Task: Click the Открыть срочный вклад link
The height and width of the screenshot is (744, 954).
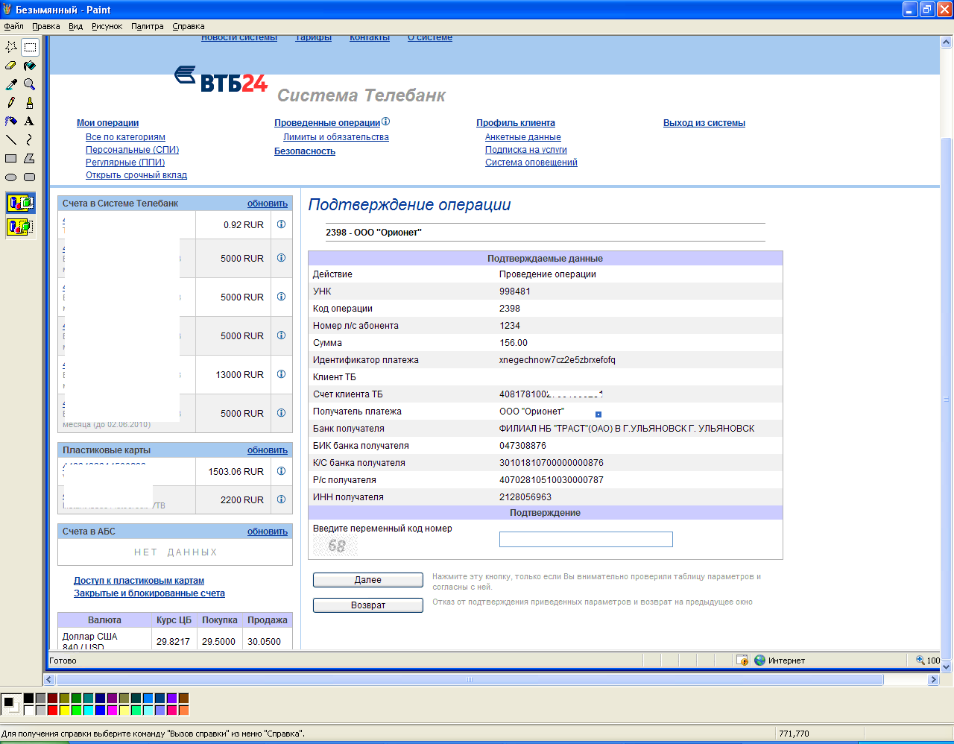Action: [136, 175]
